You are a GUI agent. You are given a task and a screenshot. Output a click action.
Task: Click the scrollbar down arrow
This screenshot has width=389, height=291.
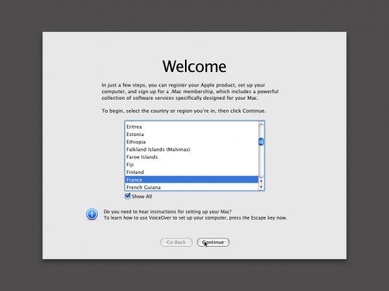[x=261, y=187]
